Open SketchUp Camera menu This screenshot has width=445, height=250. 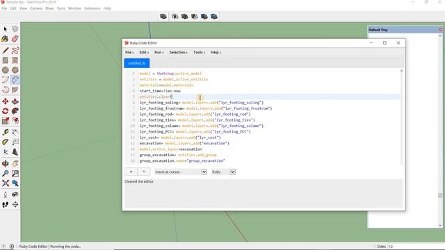tap(36, 8)
